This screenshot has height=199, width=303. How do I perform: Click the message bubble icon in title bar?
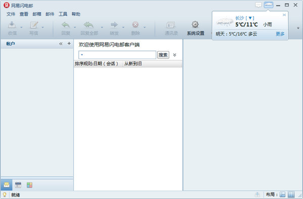(x=259, y=5)
